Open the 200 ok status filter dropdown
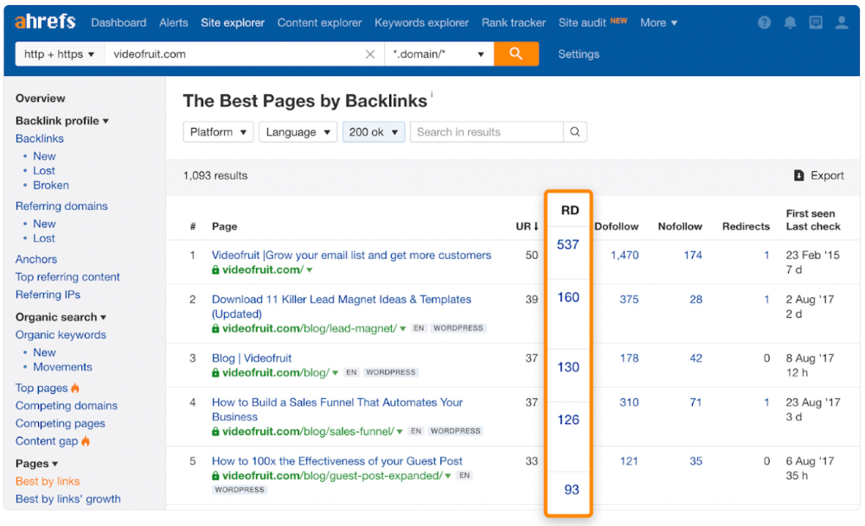Viewport: 865px width, 526px height. point(374,131)
